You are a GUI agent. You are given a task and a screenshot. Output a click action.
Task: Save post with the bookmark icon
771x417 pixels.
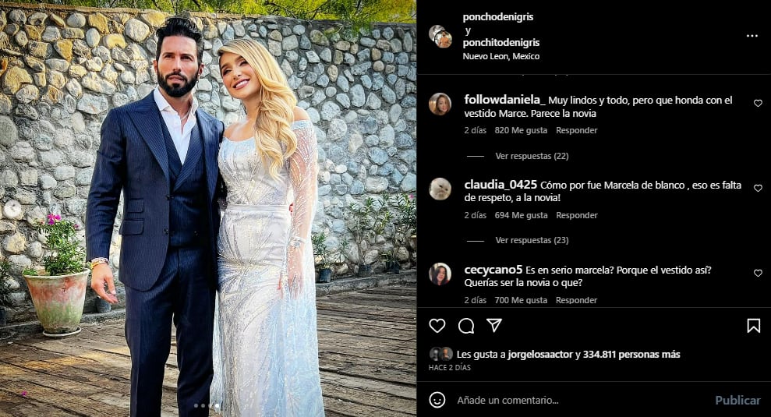coord(753,325)
